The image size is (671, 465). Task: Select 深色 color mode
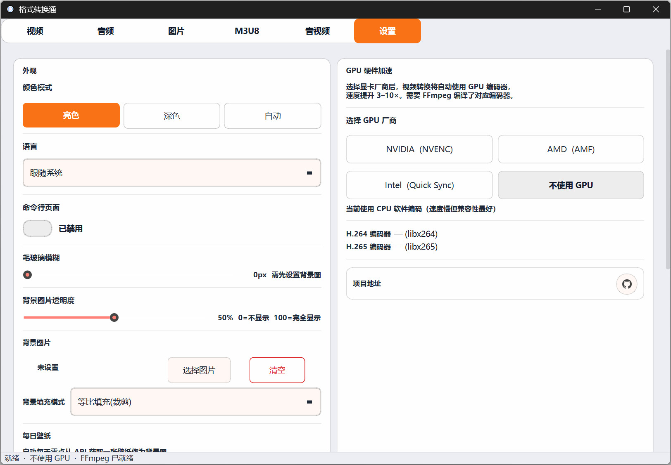pos(172,116)
